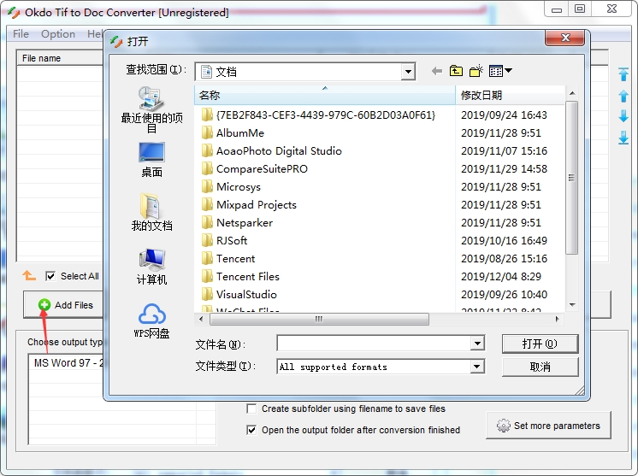
Task: Move file to the bottom of the list
Action: 623,138
